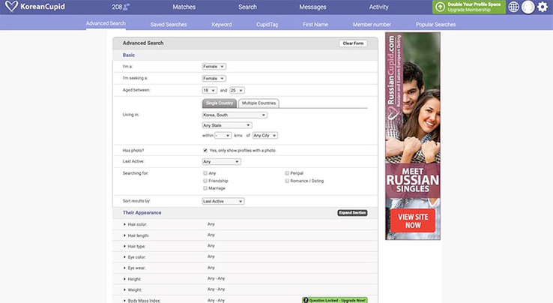553x303 pixels.
Task: Click the Their Appearance section heading
Action: pos(142,212)
